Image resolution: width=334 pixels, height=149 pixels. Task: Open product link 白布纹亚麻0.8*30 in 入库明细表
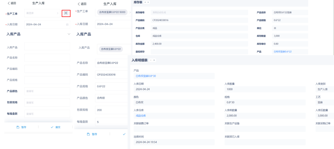point(146,76)
